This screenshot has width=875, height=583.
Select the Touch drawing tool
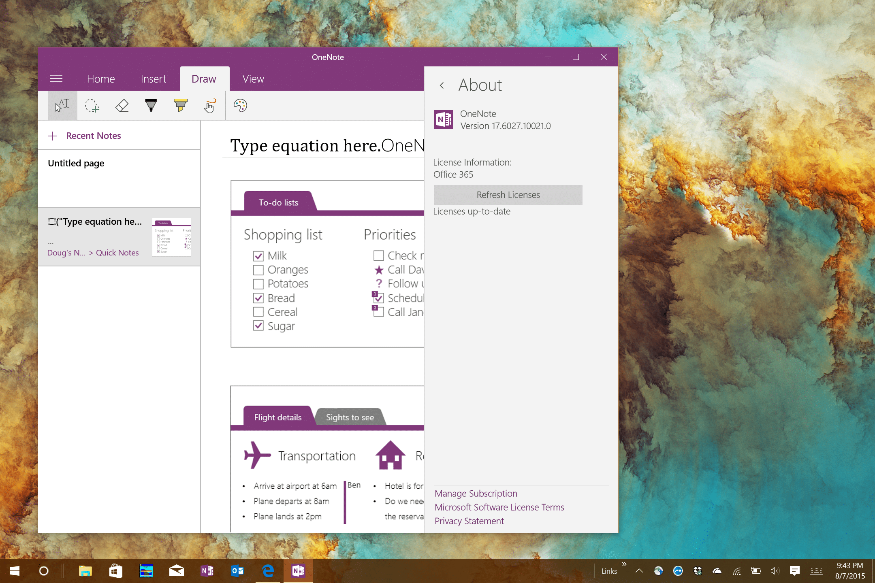pos(210,105)
